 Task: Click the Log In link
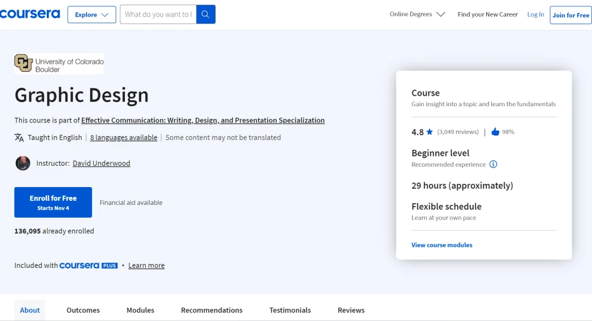click(535, 14)
